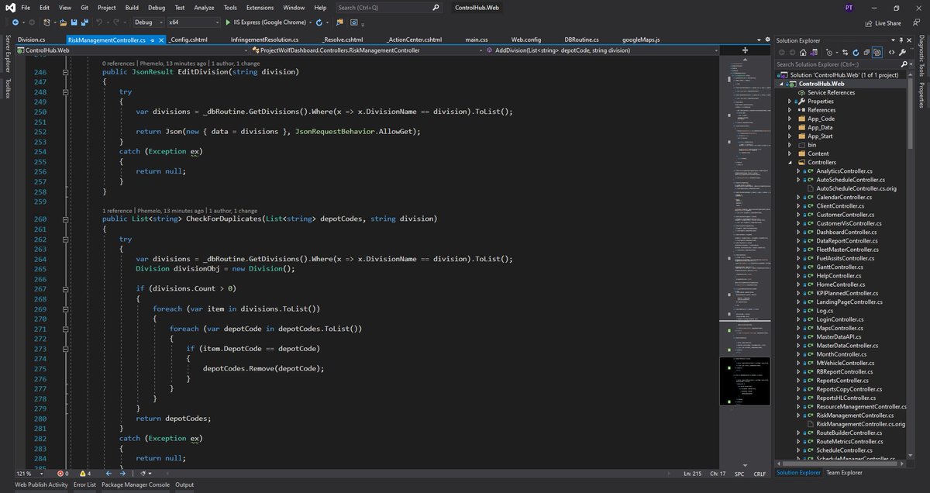Image resolution: width=930 pixels, height=493 pixels.
Task: Switch to the Division.cs tab
Action: [x=32, y=40]
